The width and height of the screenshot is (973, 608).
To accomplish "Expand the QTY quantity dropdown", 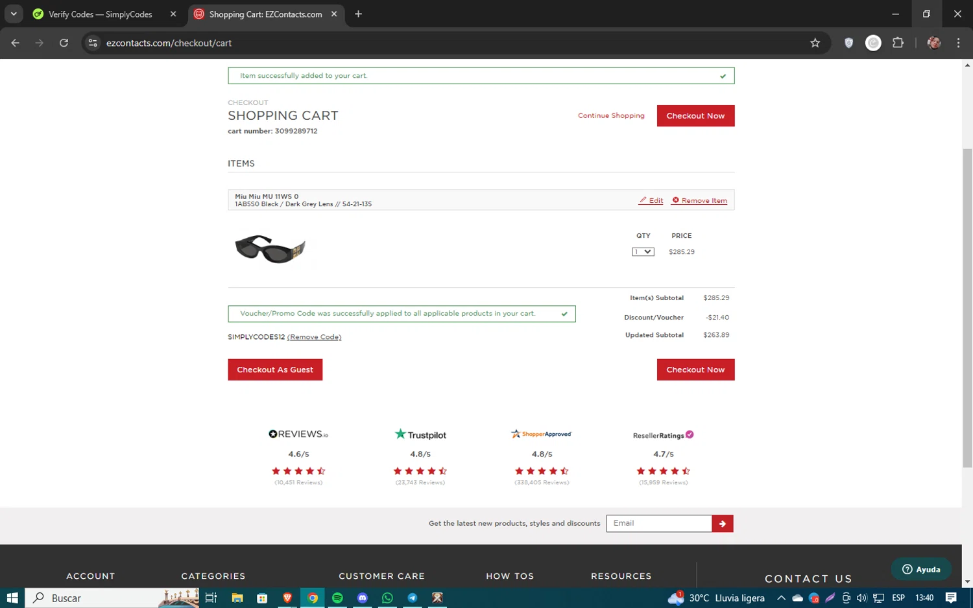I will coord(643,251).
